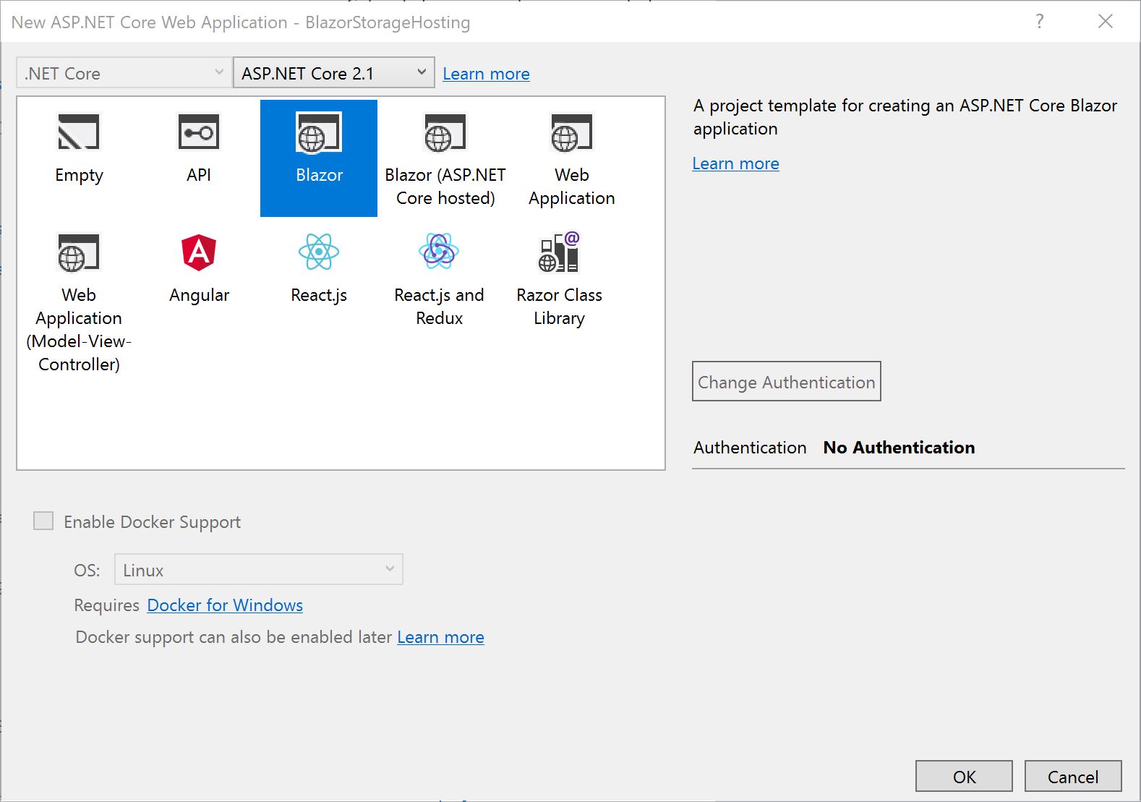Screen dimensions: 1141x802
Task: Select the Blazor template icon
Action: (x=319, y=132)
